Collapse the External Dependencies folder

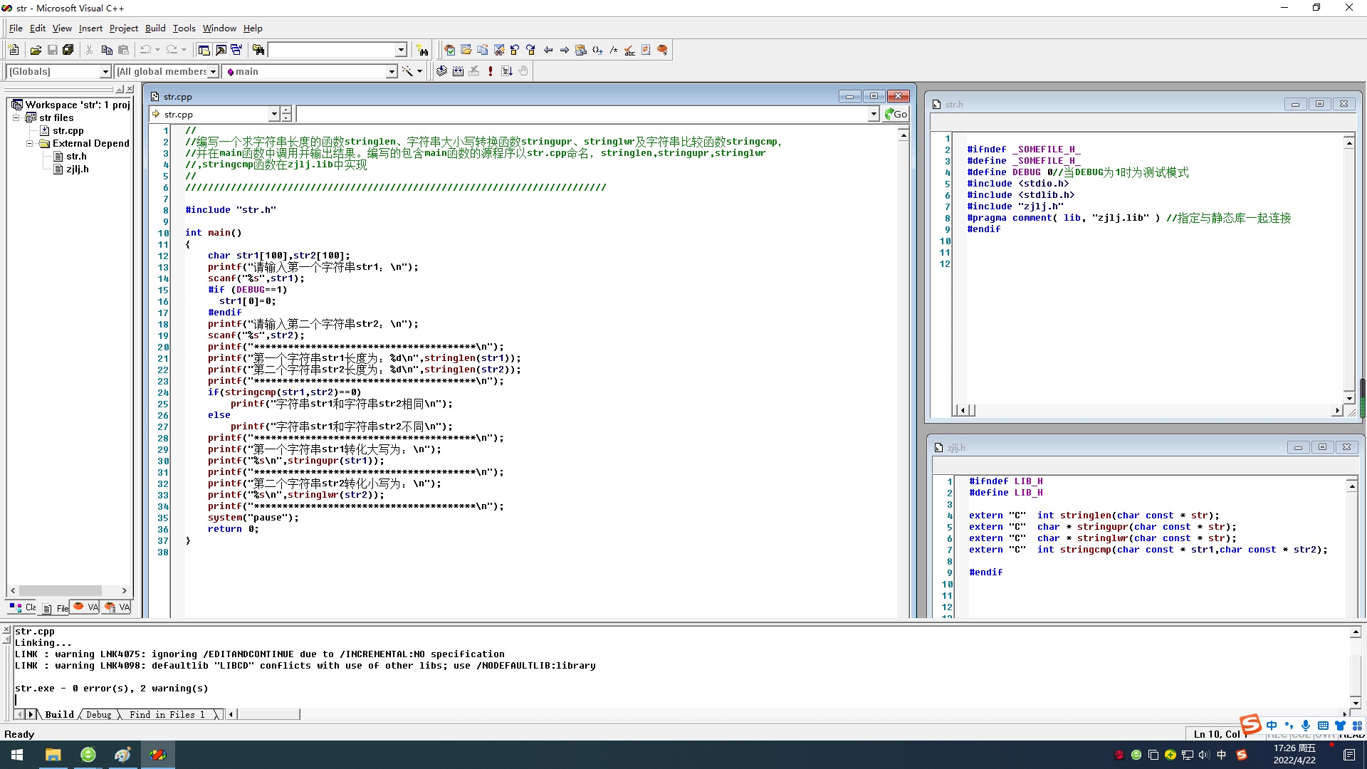(30, 143)
